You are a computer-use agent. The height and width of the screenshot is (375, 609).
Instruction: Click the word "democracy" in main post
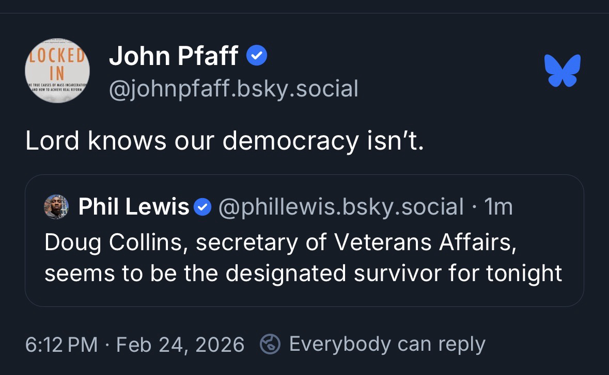click(290, 140)
